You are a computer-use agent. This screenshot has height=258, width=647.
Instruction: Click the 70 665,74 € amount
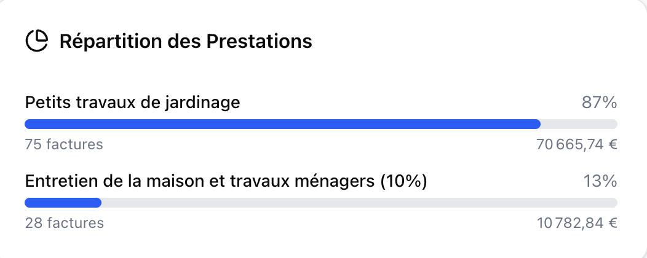point(576,145)
